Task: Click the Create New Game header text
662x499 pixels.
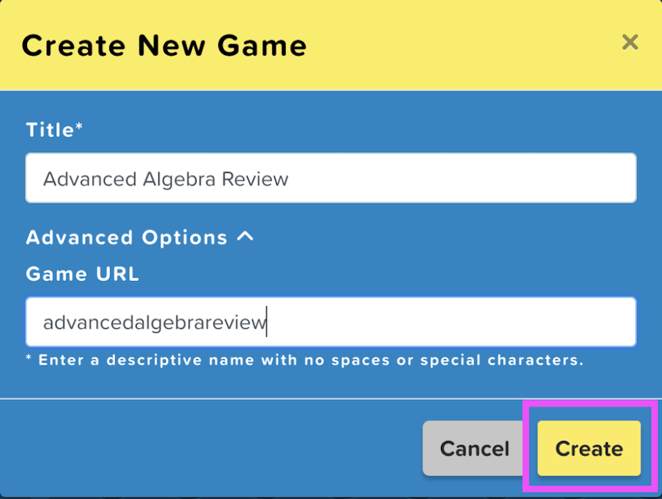Action: tap(164, 44)
